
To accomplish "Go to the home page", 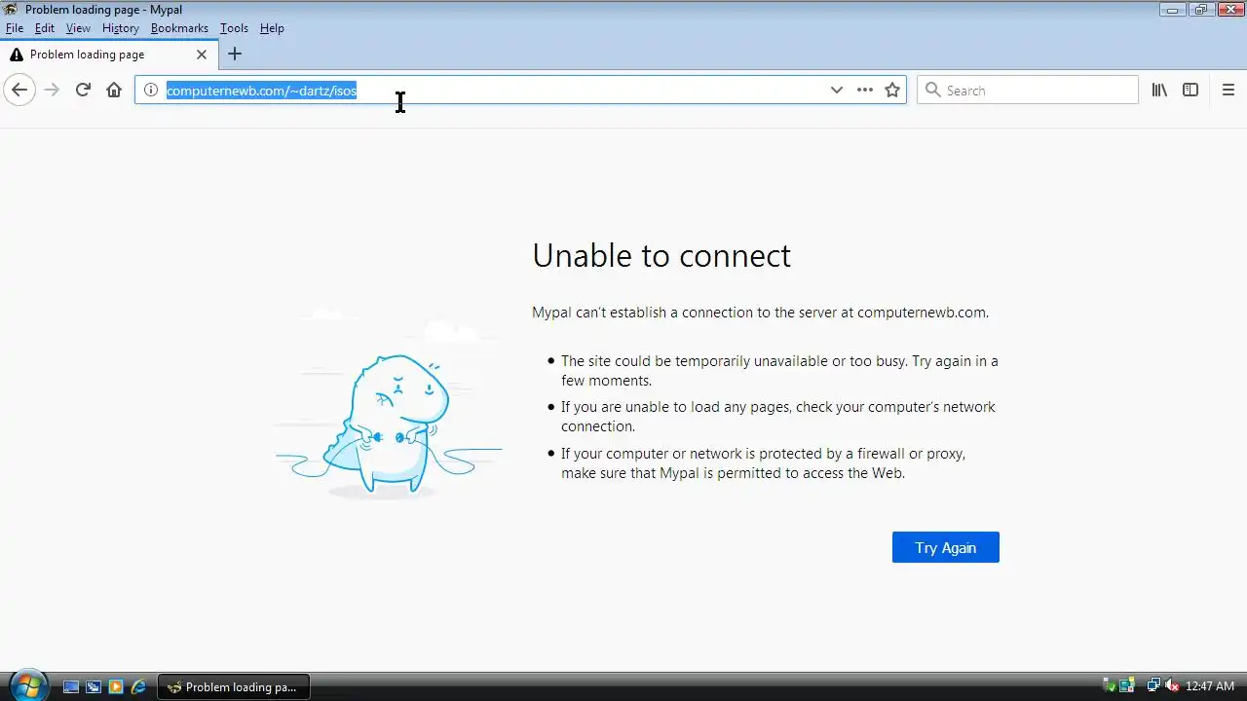I will (x=114, y=90).
